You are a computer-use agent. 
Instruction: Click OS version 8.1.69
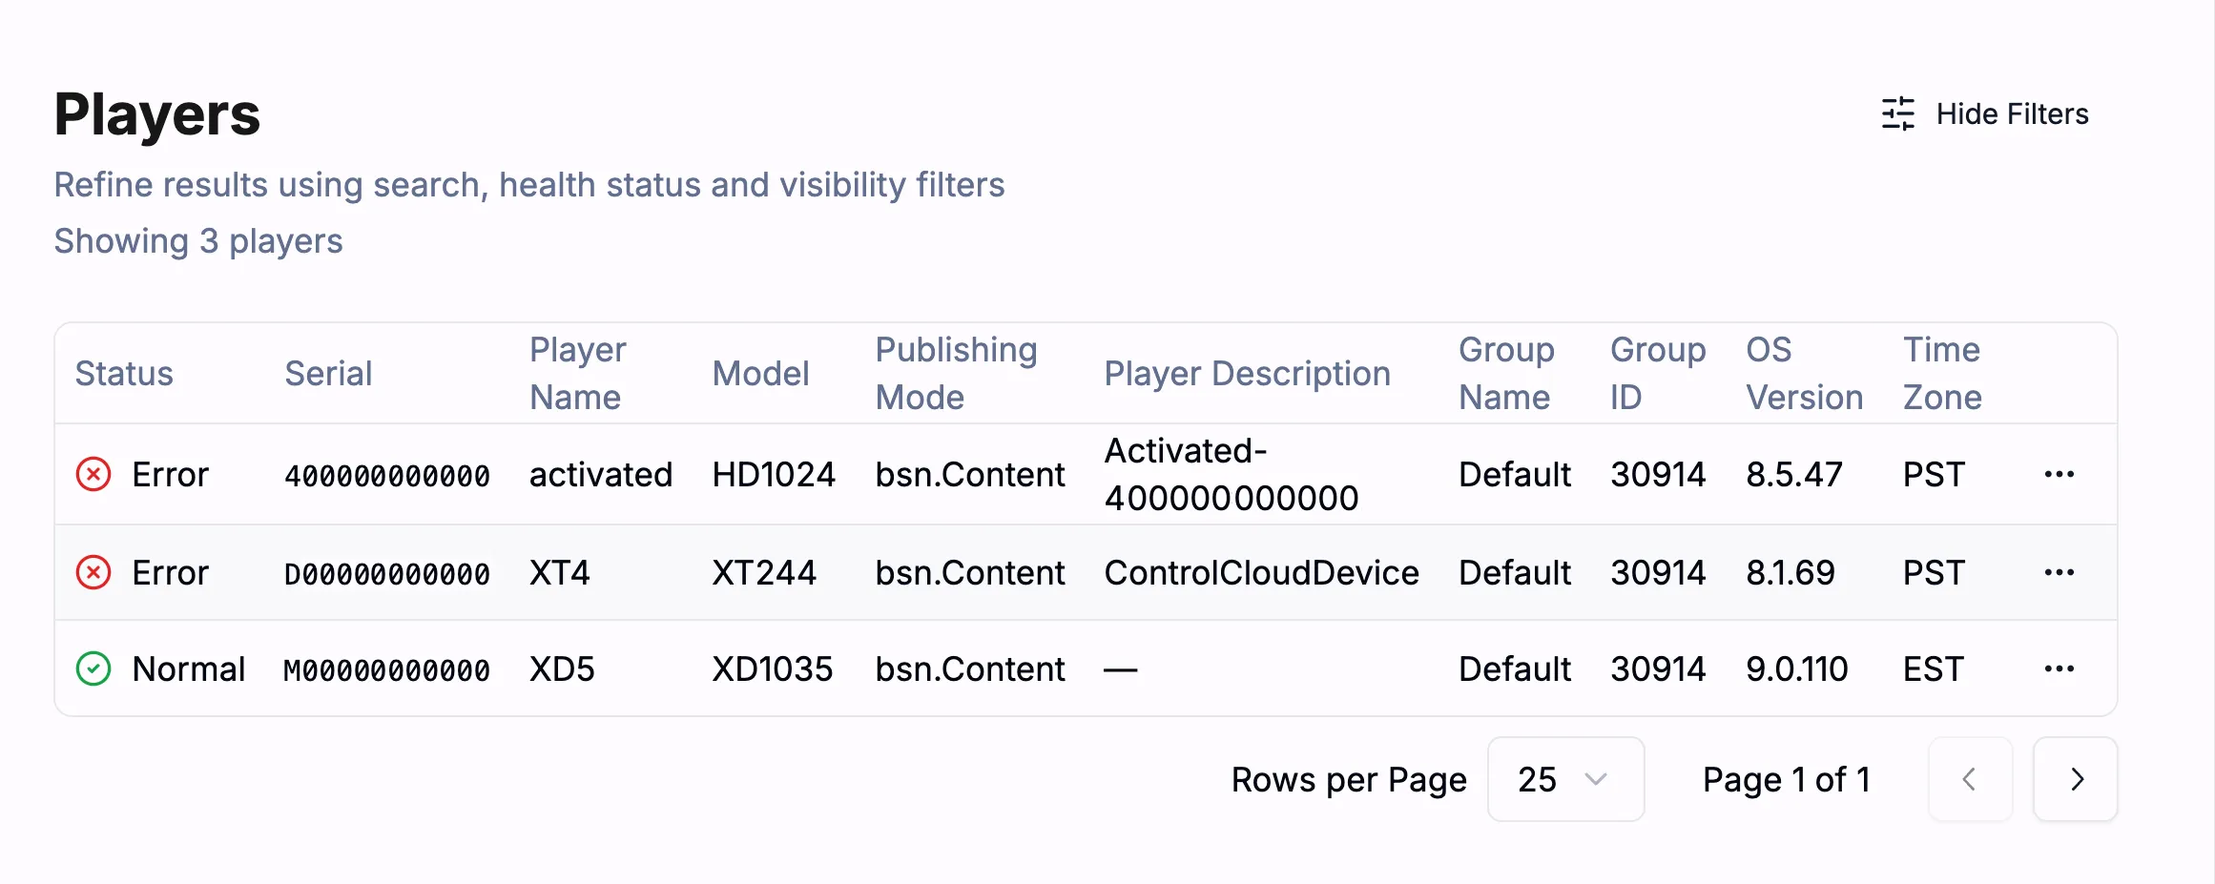pyautogui.click(x=1791, y=572)
